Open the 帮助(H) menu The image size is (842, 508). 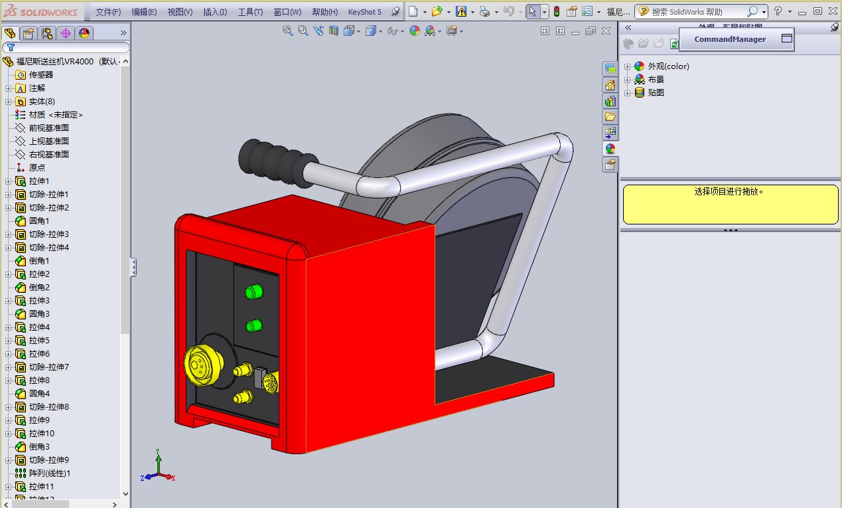(x=324, y=12)
